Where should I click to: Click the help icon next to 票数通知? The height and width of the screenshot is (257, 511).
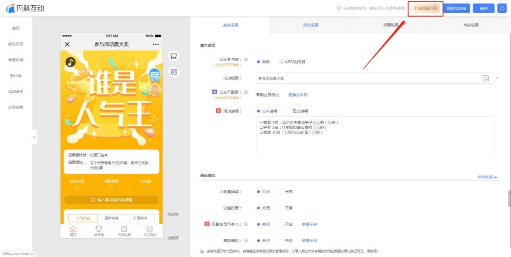click(x=246, y=241)
